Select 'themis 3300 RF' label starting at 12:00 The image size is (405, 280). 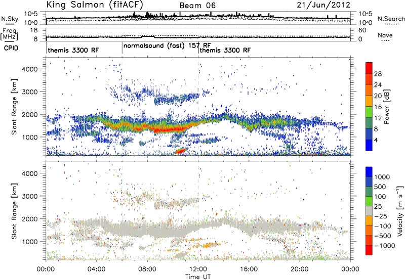coord(225,50)
